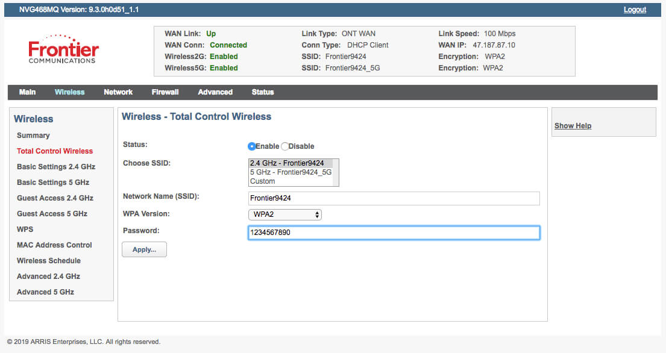Click the Apply button

[144, 249]
